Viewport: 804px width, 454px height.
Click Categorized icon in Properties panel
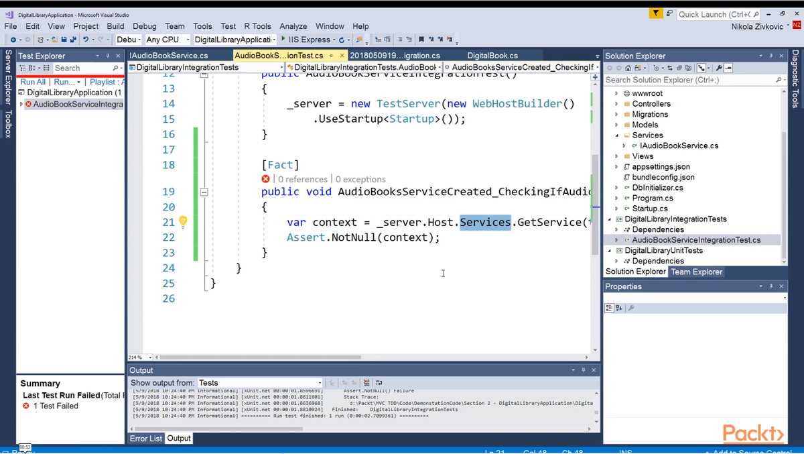coord(609,308)
